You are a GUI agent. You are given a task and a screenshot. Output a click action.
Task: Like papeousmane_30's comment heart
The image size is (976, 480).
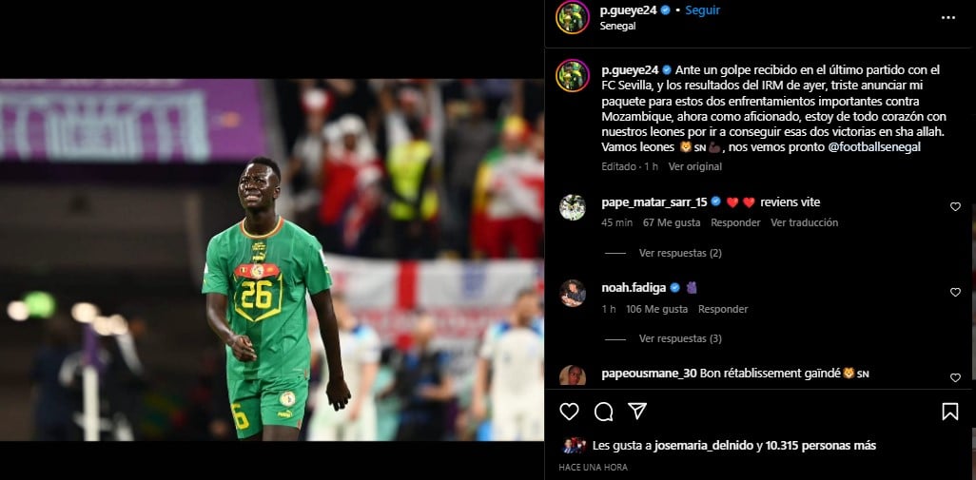click(x=955, y=377)
